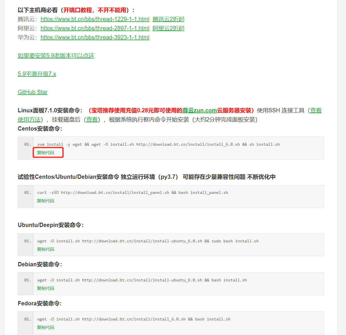346x335 pixels.
Task: Click the 腾讯云2折起 promotion link
Action: pyautogui.click(x=168, y=19)
